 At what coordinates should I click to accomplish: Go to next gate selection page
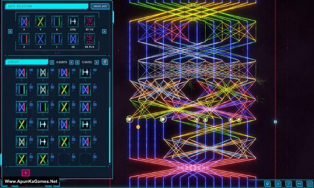(x=104, y=31)
